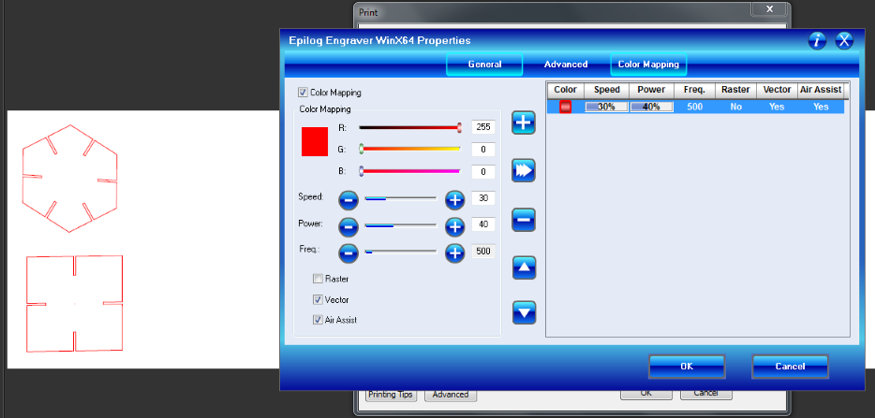The width and height of the screenshot is (875, 418).
Task: Click the 40% power cell in table
Action: pos(651,107)
